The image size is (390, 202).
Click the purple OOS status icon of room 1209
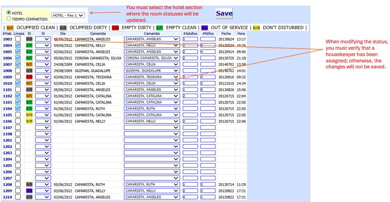coord(29,191)
